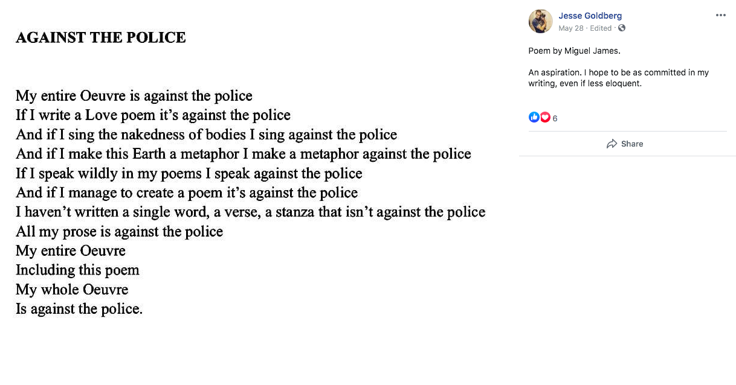
Task: Click the line 'If I write a Love poem'
Action: pos(153,115)
